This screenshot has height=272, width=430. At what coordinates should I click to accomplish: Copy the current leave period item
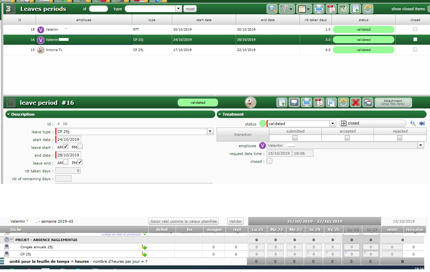(331, 102)
